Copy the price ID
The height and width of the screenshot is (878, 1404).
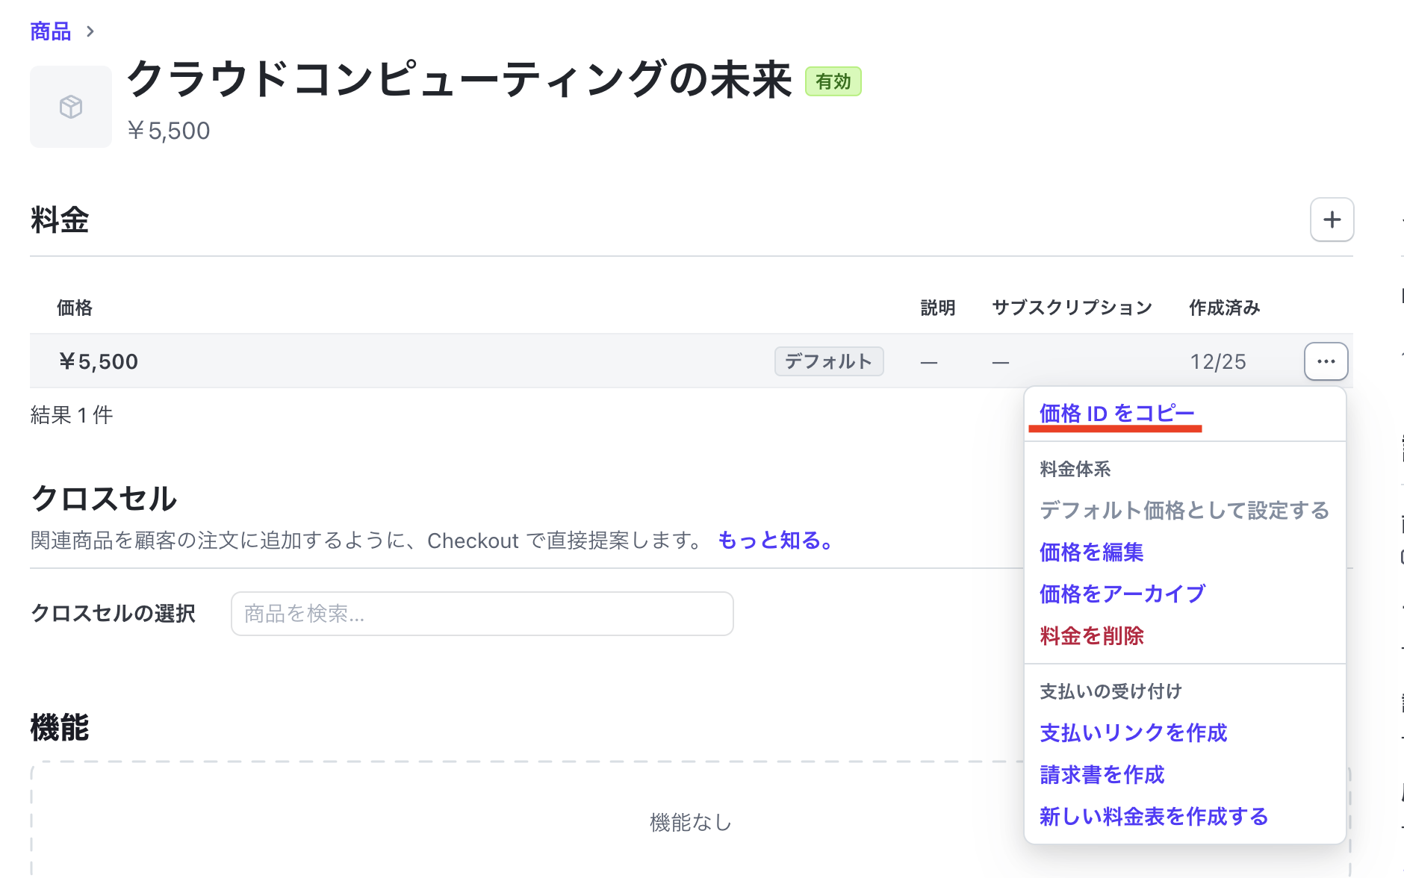[1115, 413]
